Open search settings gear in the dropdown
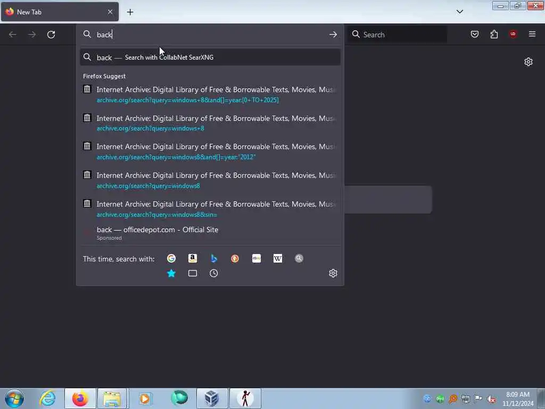 point(333,273)
